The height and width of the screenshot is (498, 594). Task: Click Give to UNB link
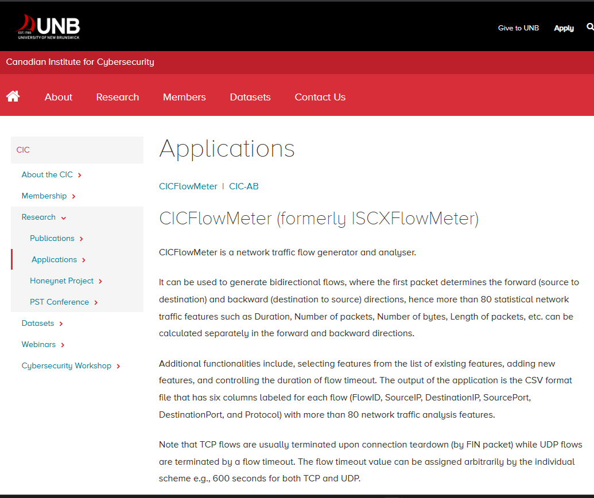[x=518, y=28]
